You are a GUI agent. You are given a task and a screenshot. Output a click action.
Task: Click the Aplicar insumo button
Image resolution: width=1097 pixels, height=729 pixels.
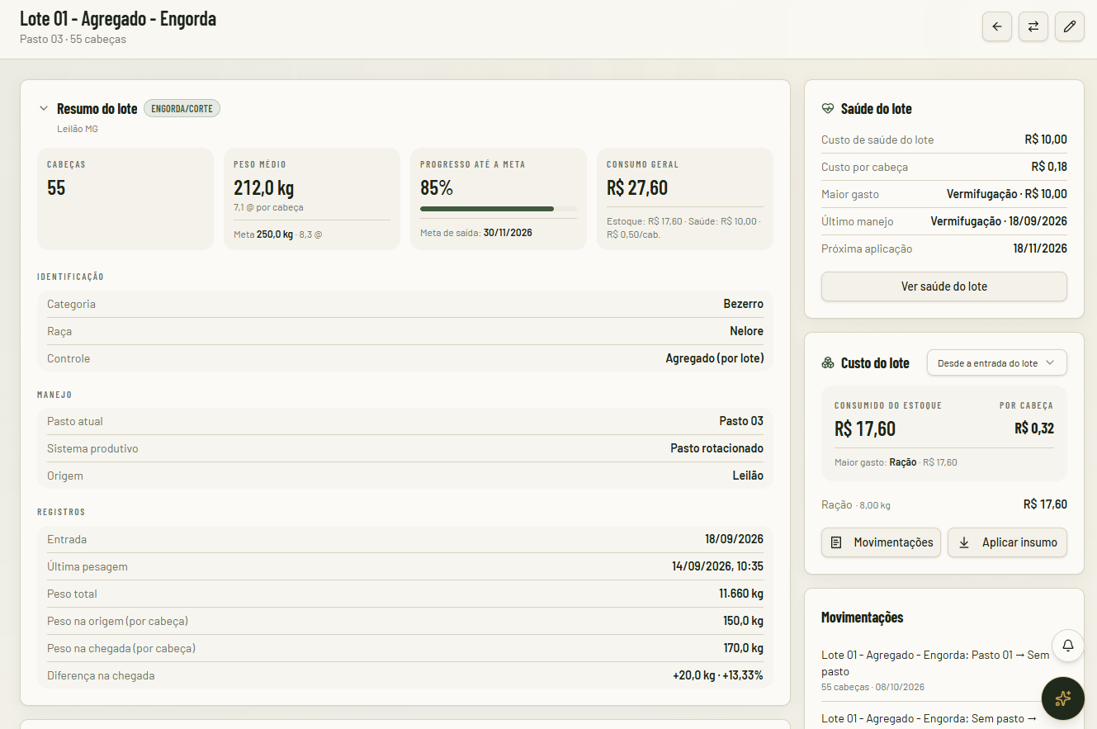[x=1007, y=542]
